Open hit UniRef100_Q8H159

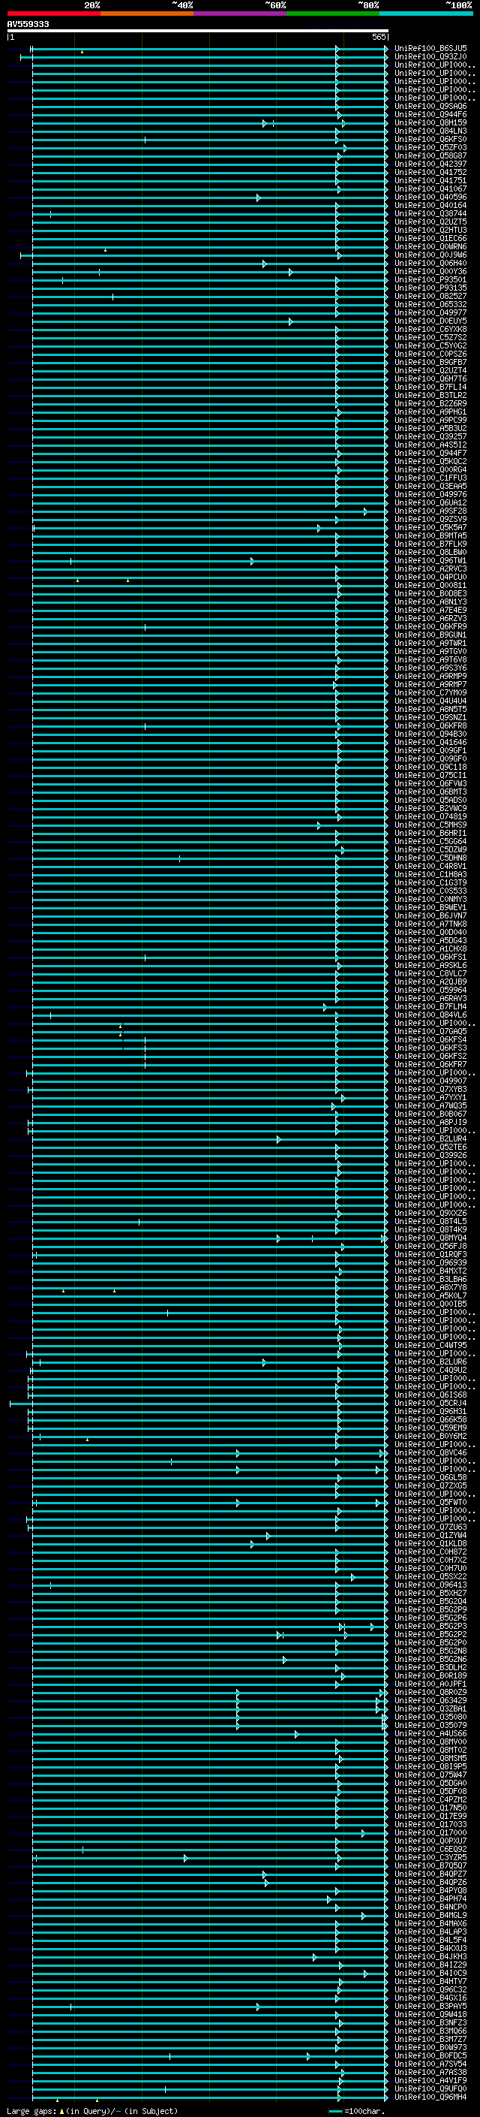click(x=430, y=122)
